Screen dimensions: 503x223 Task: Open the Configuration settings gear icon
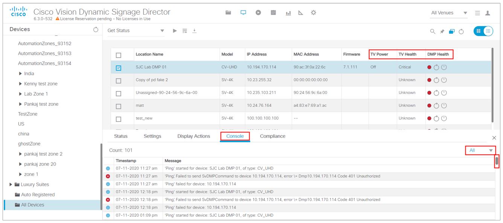(314, 12)
